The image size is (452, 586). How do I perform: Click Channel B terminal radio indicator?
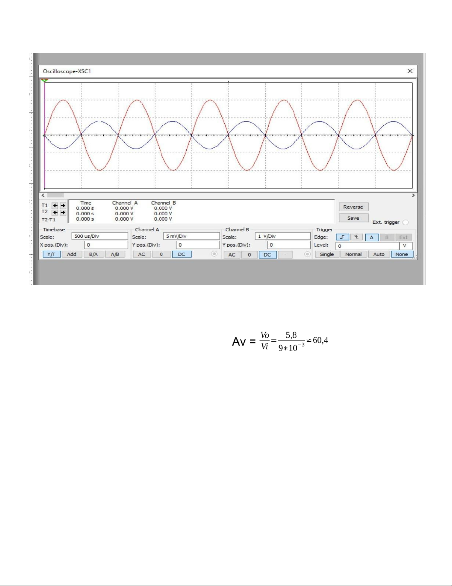(307, 254)
